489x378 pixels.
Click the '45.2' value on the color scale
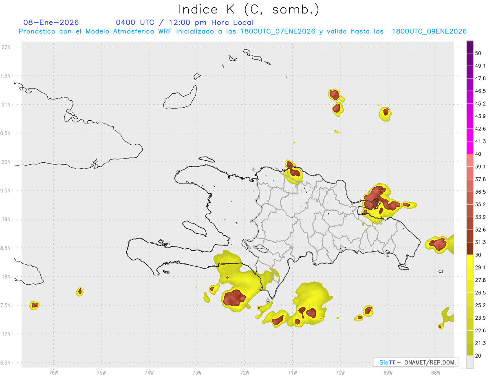[481, 104]
